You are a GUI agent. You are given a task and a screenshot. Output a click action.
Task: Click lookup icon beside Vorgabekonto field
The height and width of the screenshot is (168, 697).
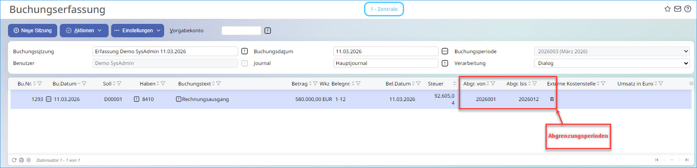[268, 31]
